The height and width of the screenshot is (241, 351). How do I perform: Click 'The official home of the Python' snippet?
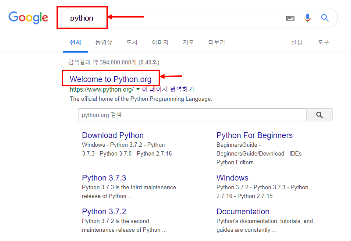tap(141, 99)
